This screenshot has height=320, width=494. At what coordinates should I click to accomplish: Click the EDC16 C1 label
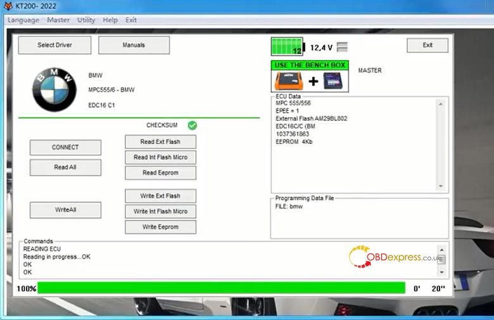(x=101, y=105)
